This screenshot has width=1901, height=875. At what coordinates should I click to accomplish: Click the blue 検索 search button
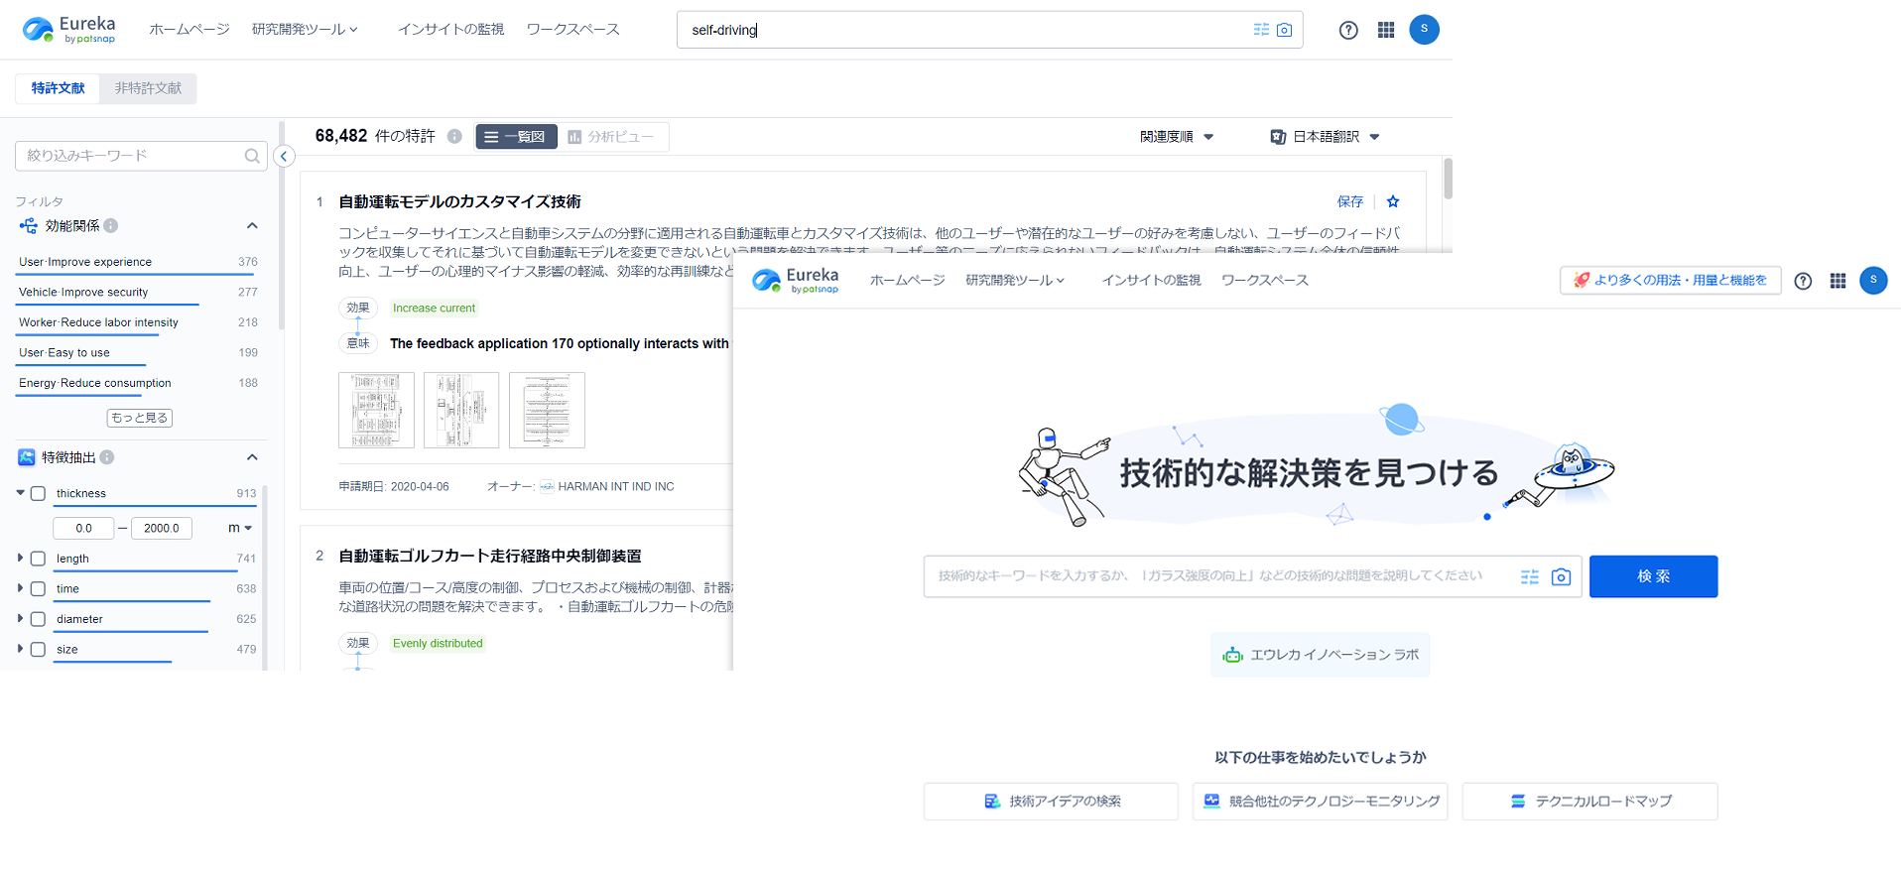pos(1653,576)
